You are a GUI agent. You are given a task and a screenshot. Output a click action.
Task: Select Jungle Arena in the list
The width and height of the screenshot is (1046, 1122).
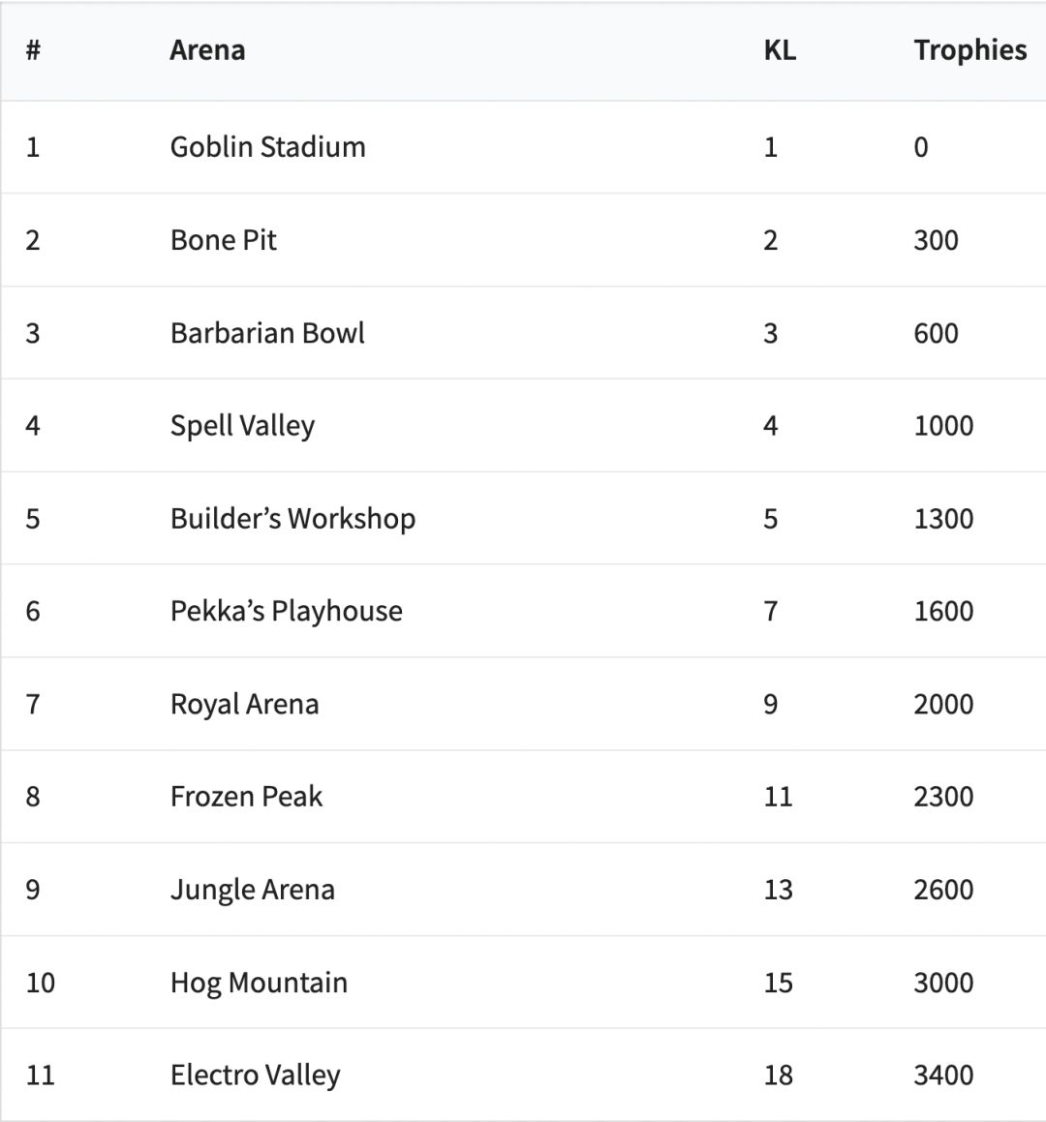252,890
